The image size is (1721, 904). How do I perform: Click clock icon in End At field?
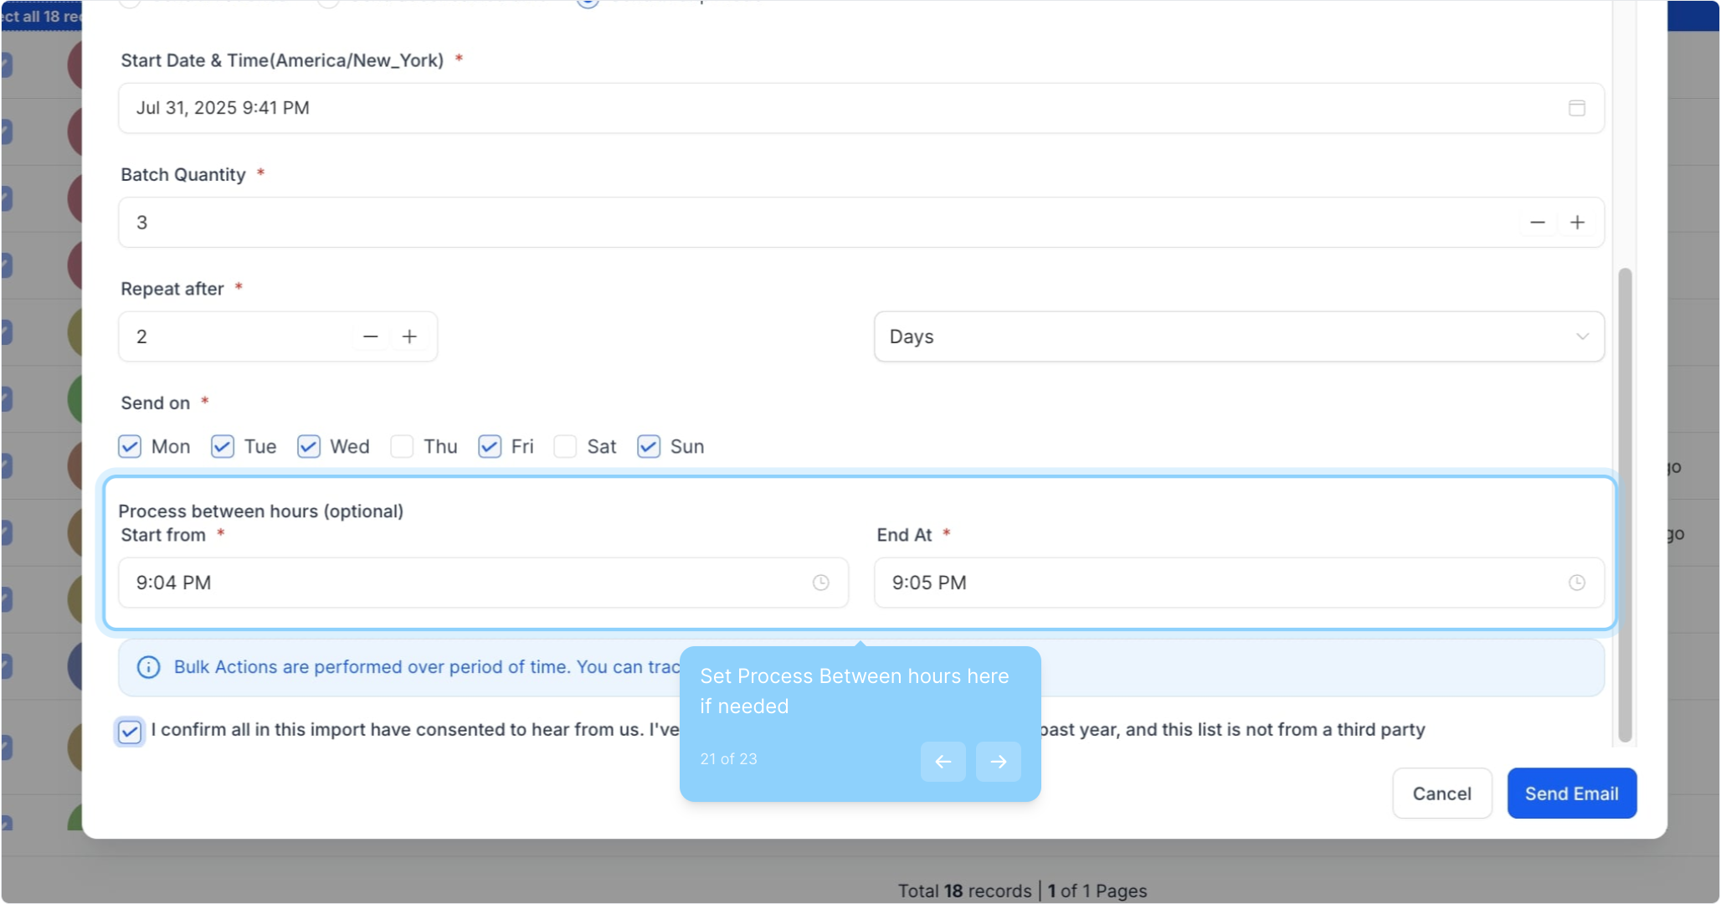(1576, 583)
